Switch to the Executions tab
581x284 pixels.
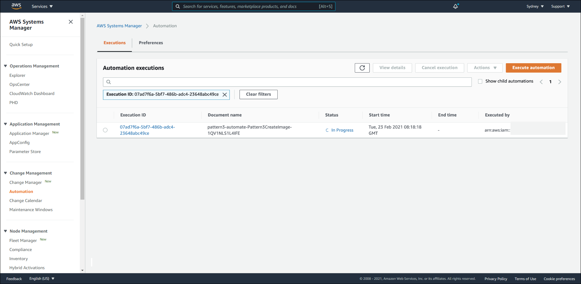click(115, 43)
